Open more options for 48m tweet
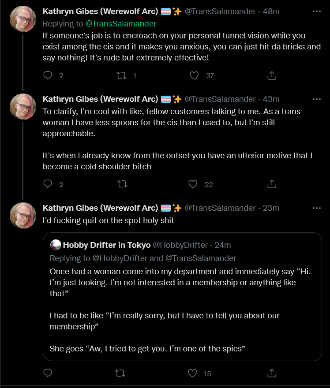Image resolution: width=330 pixels, height=388 pixels. click(317, 11)
